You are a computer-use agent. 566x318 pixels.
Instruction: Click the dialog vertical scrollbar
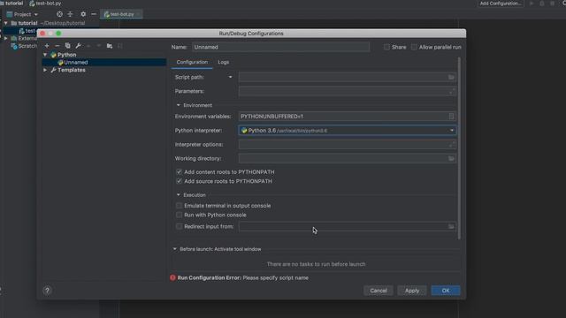click(x=459, y=148)
